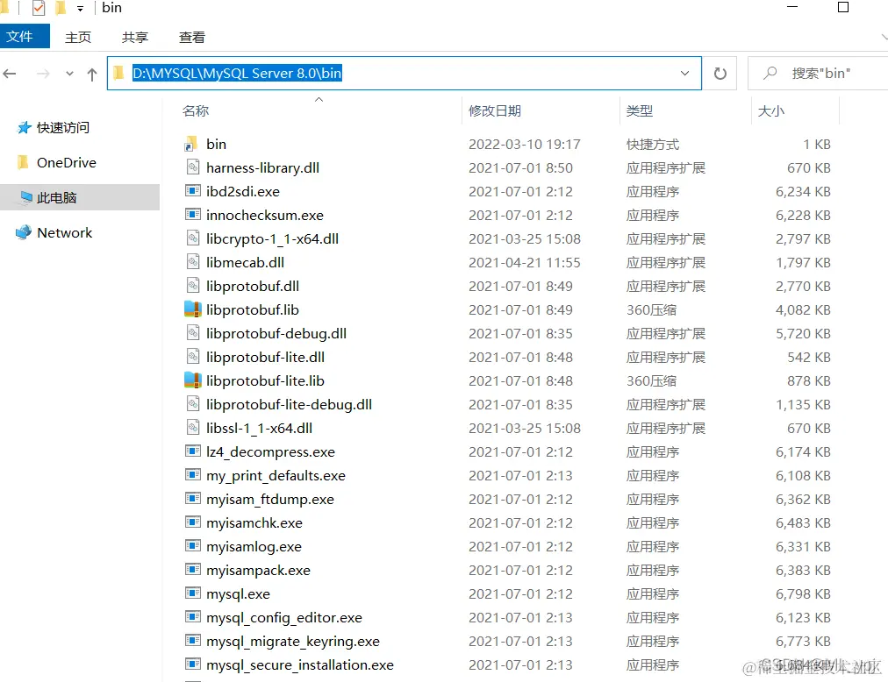The image size is (888, 682).
Task: Select the harness-library.dll file name
Action: pyautogui.click(x=262, y=168)
